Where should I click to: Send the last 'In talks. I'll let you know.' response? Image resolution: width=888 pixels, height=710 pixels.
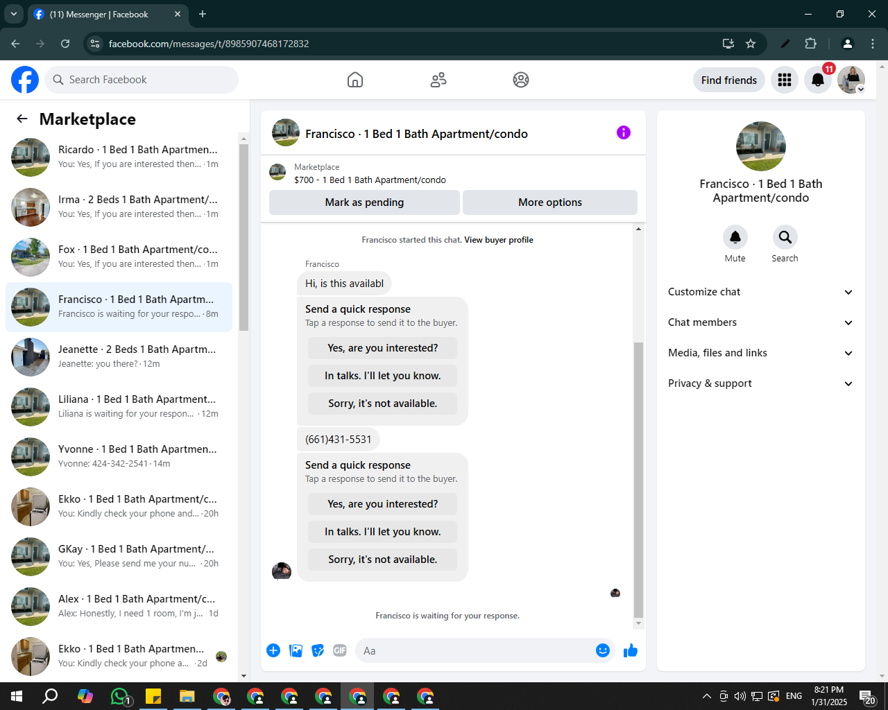[x=383, y=532]
